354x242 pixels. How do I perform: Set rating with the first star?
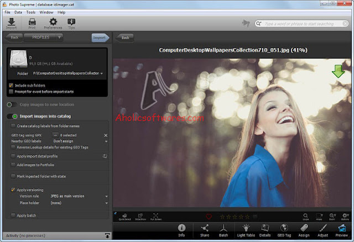pyautogui.click(x=222, y=217)
